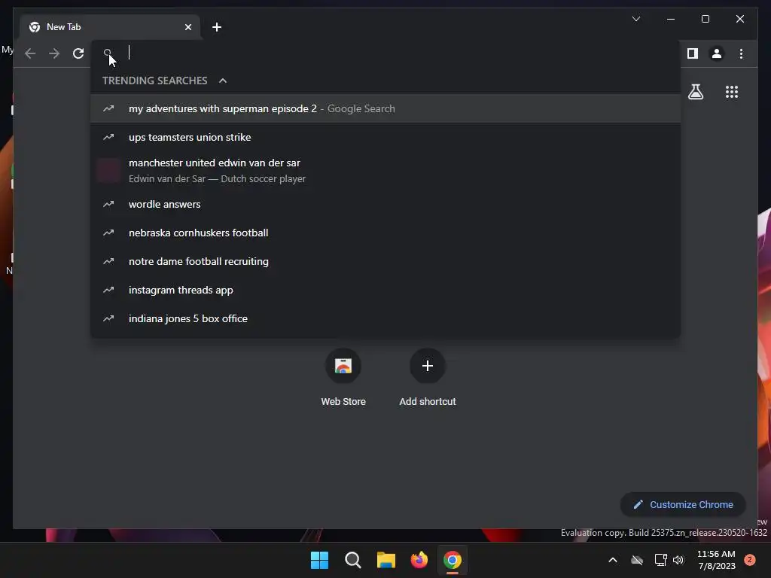Choose suggestion indiana jones 5 box office

(385, 318)
